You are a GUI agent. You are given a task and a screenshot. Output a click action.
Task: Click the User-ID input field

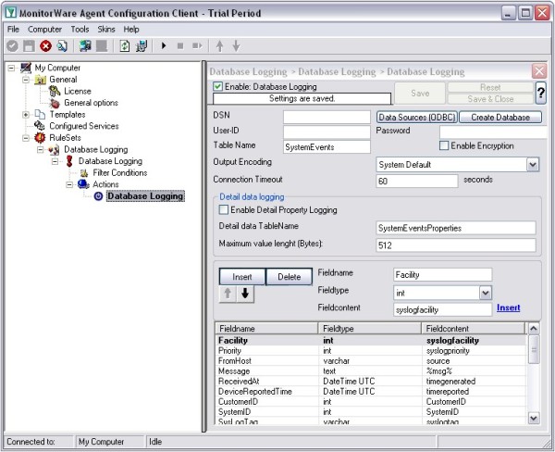(327, 132)
